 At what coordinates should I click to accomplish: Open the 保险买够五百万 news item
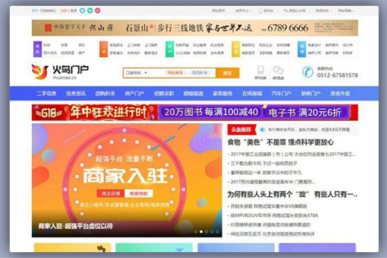tap(272, 233)
